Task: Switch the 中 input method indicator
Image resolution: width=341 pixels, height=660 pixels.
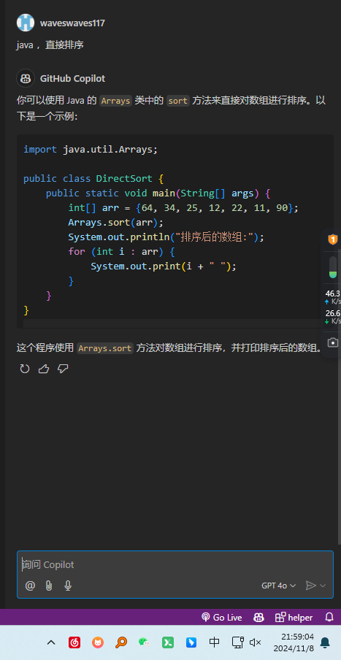Action: [214, 642]
